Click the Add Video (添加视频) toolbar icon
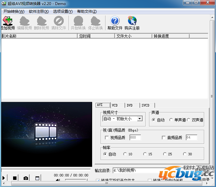216x187 pixels. (8, 23)
